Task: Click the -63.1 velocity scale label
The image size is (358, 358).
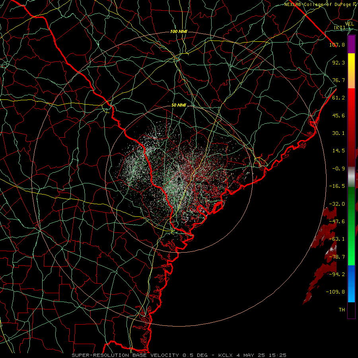Action: point(337,239)
